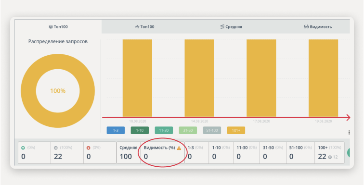This screenshot has height=185, width=364.
Task: Click the 14.08.2020 date label
Action: tap(199, 121)
